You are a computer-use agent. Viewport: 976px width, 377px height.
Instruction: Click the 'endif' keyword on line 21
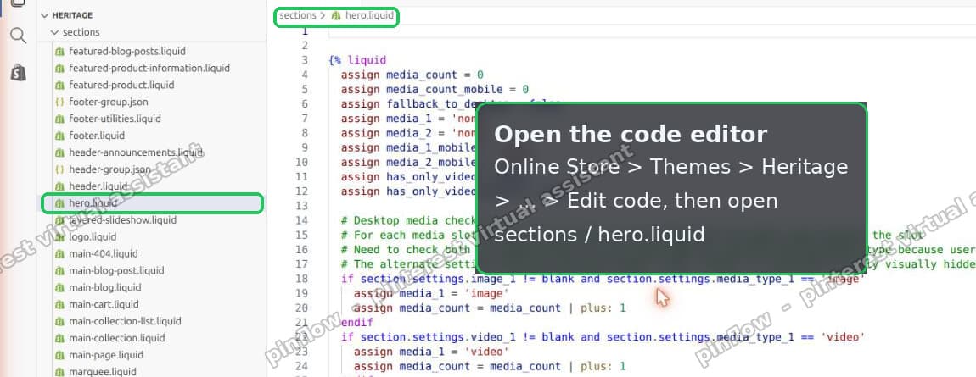[356, 322]
